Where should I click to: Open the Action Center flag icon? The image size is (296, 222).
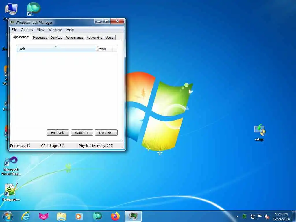(x=260, y=217)
